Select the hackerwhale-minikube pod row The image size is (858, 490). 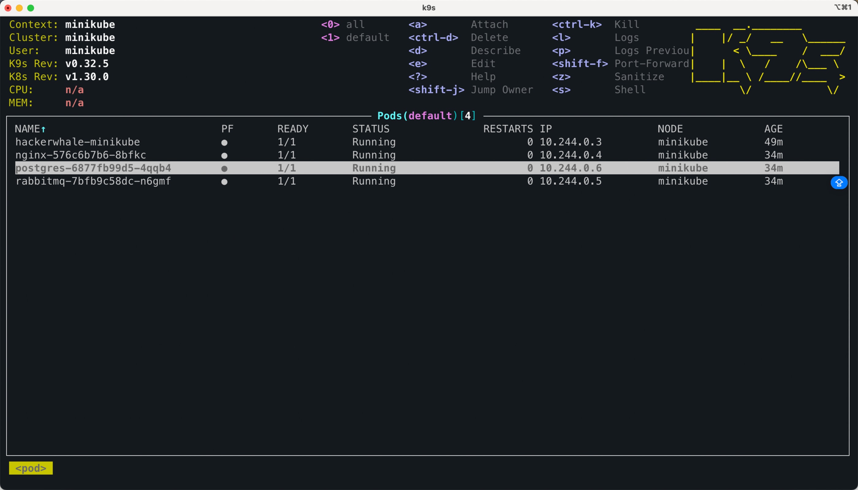pos(78,142)
